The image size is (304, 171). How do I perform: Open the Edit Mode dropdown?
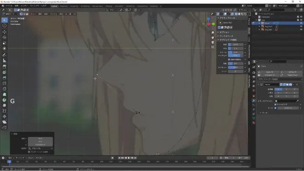tap(10, 14)
